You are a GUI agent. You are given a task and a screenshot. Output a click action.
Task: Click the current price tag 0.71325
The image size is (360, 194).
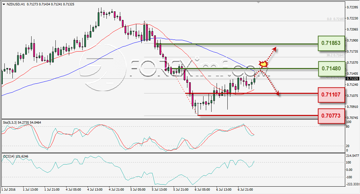tap(352, 78)
